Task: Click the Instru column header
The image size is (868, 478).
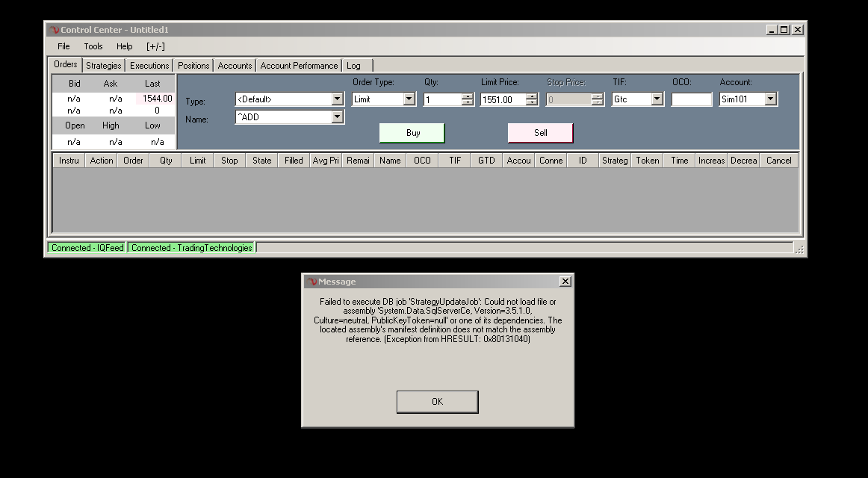Action: 69,161
